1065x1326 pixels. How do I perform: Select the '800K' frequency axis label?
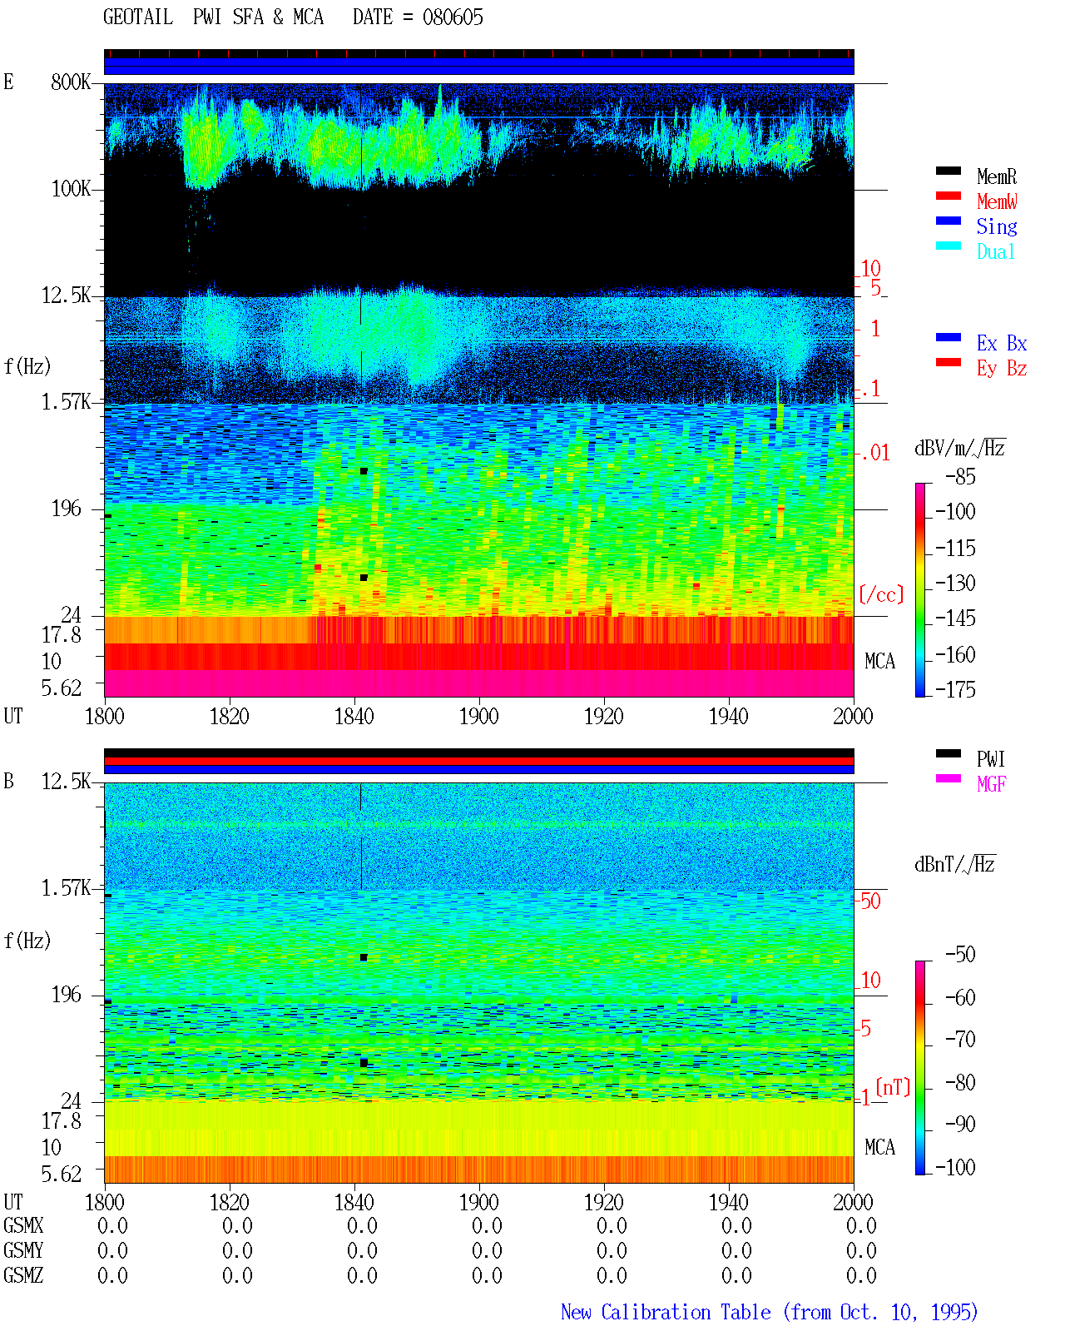(x=71, y=82)
